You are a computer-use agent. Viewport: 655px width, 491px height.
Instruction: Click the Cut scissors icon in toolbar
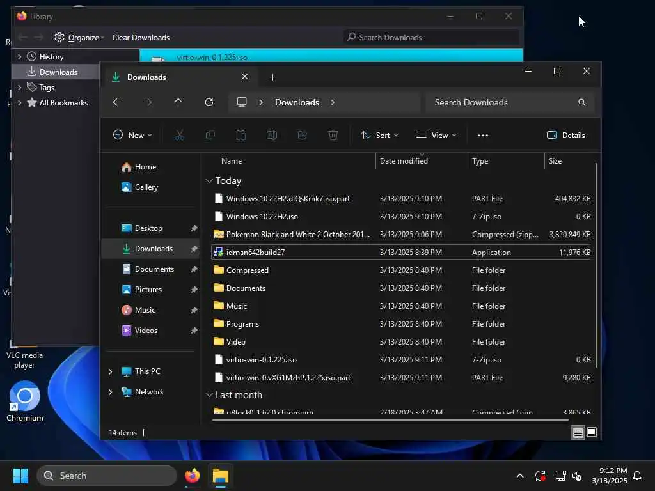point(179,136)
